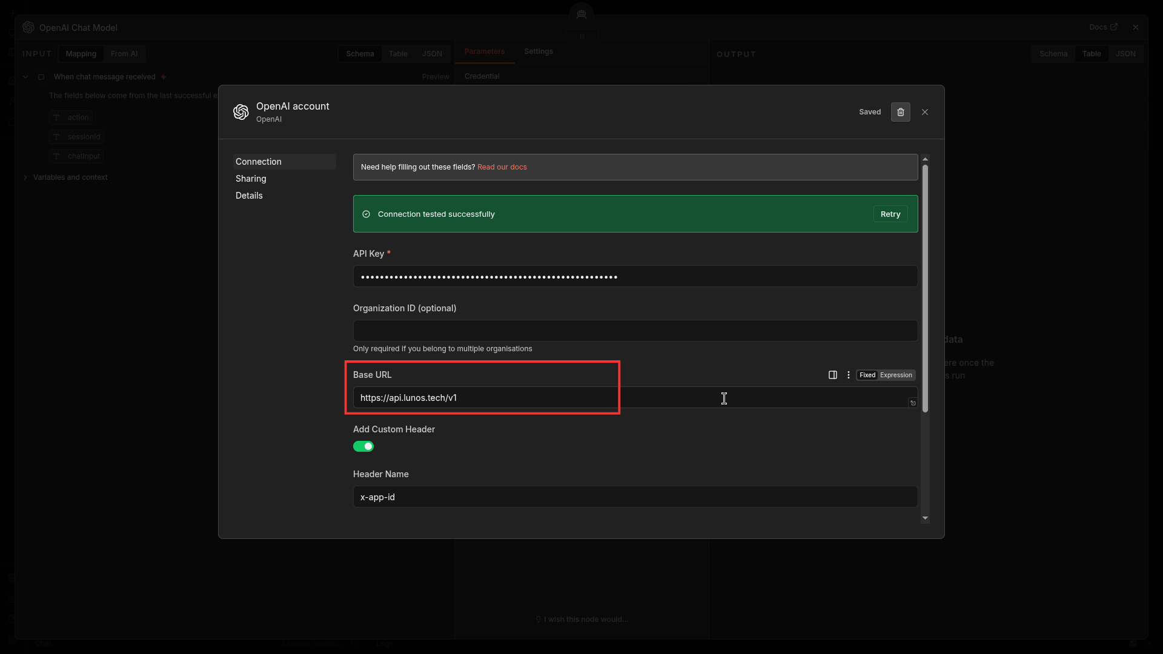
Task: Switch background Input panel to Schema view
Action: [360, 54]
